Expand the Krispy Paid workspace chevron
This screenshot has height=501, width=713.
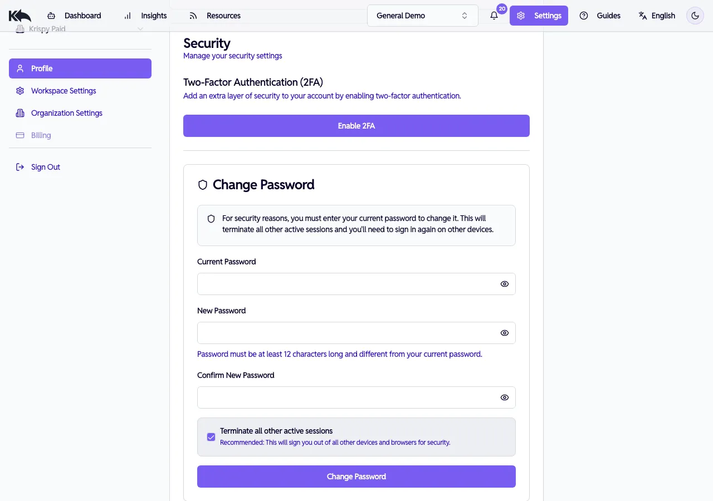point(140,28)
